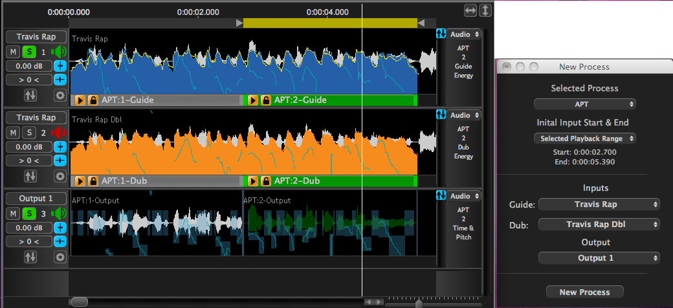673x308 pixels.
Task: Click the lock icon on APT:2-Guide
Action: 266,100
